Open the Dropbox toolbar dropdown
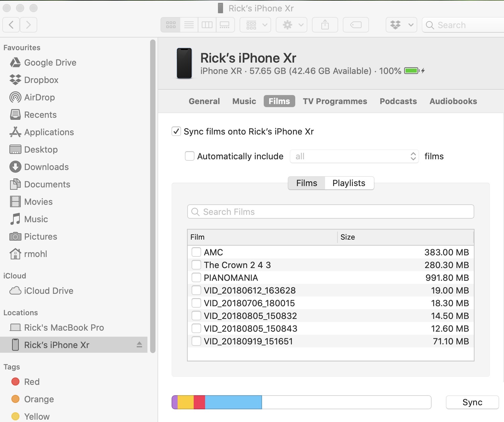The height and width of the screenshot is (422, 504). click(x=401, y=25)
